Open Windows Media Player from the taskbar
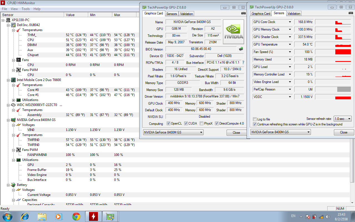Screen dimensions: 355x222 click(x=59, y=216)
